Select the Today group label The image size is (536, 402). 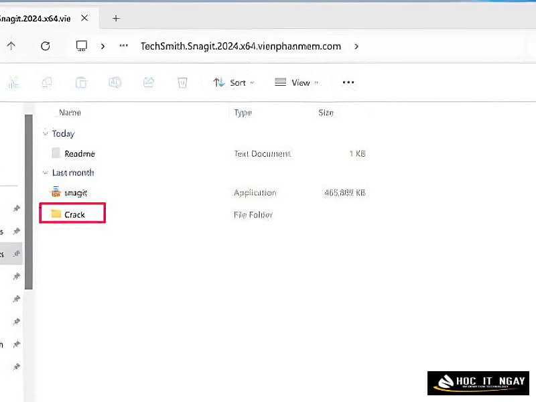point(63,133)
